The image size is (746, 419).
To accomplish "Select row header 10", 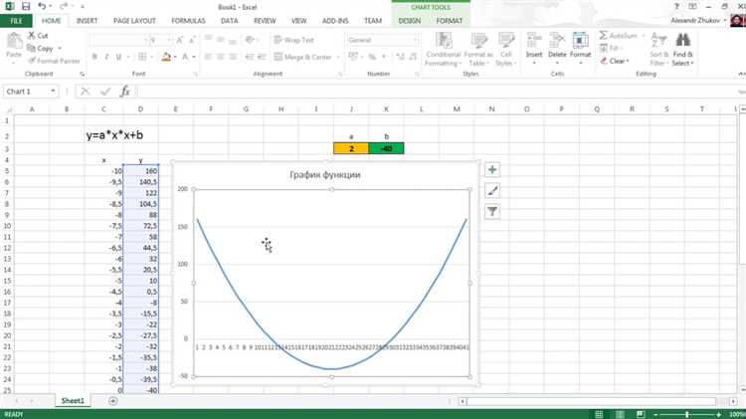I will pyautogui.click(x=7, y=226).
